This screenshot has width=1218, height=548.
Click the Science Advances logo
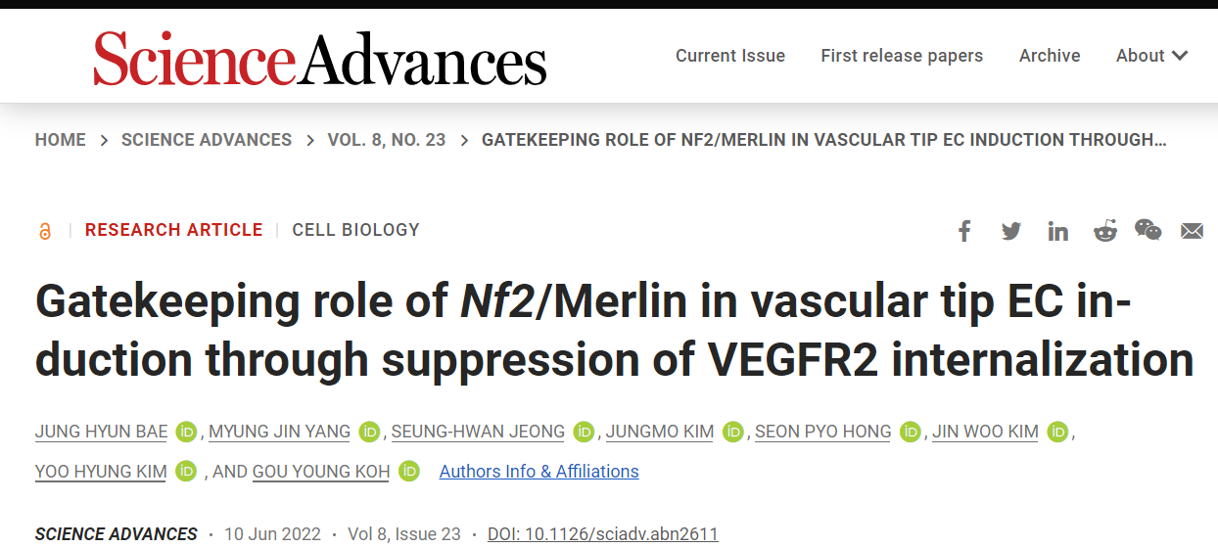pyautogui.click(x=320, y=58)
